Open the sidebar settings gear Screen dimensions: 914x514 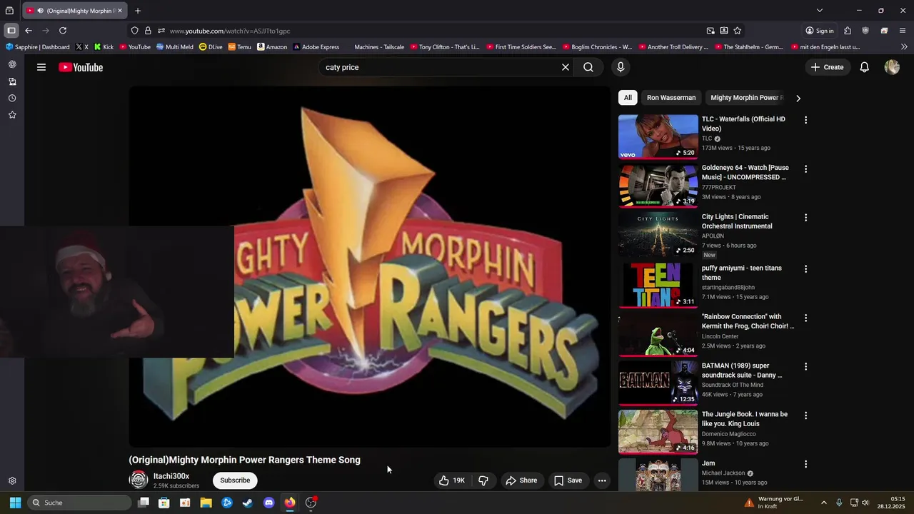pyautogui.click(x=12, y=481)
